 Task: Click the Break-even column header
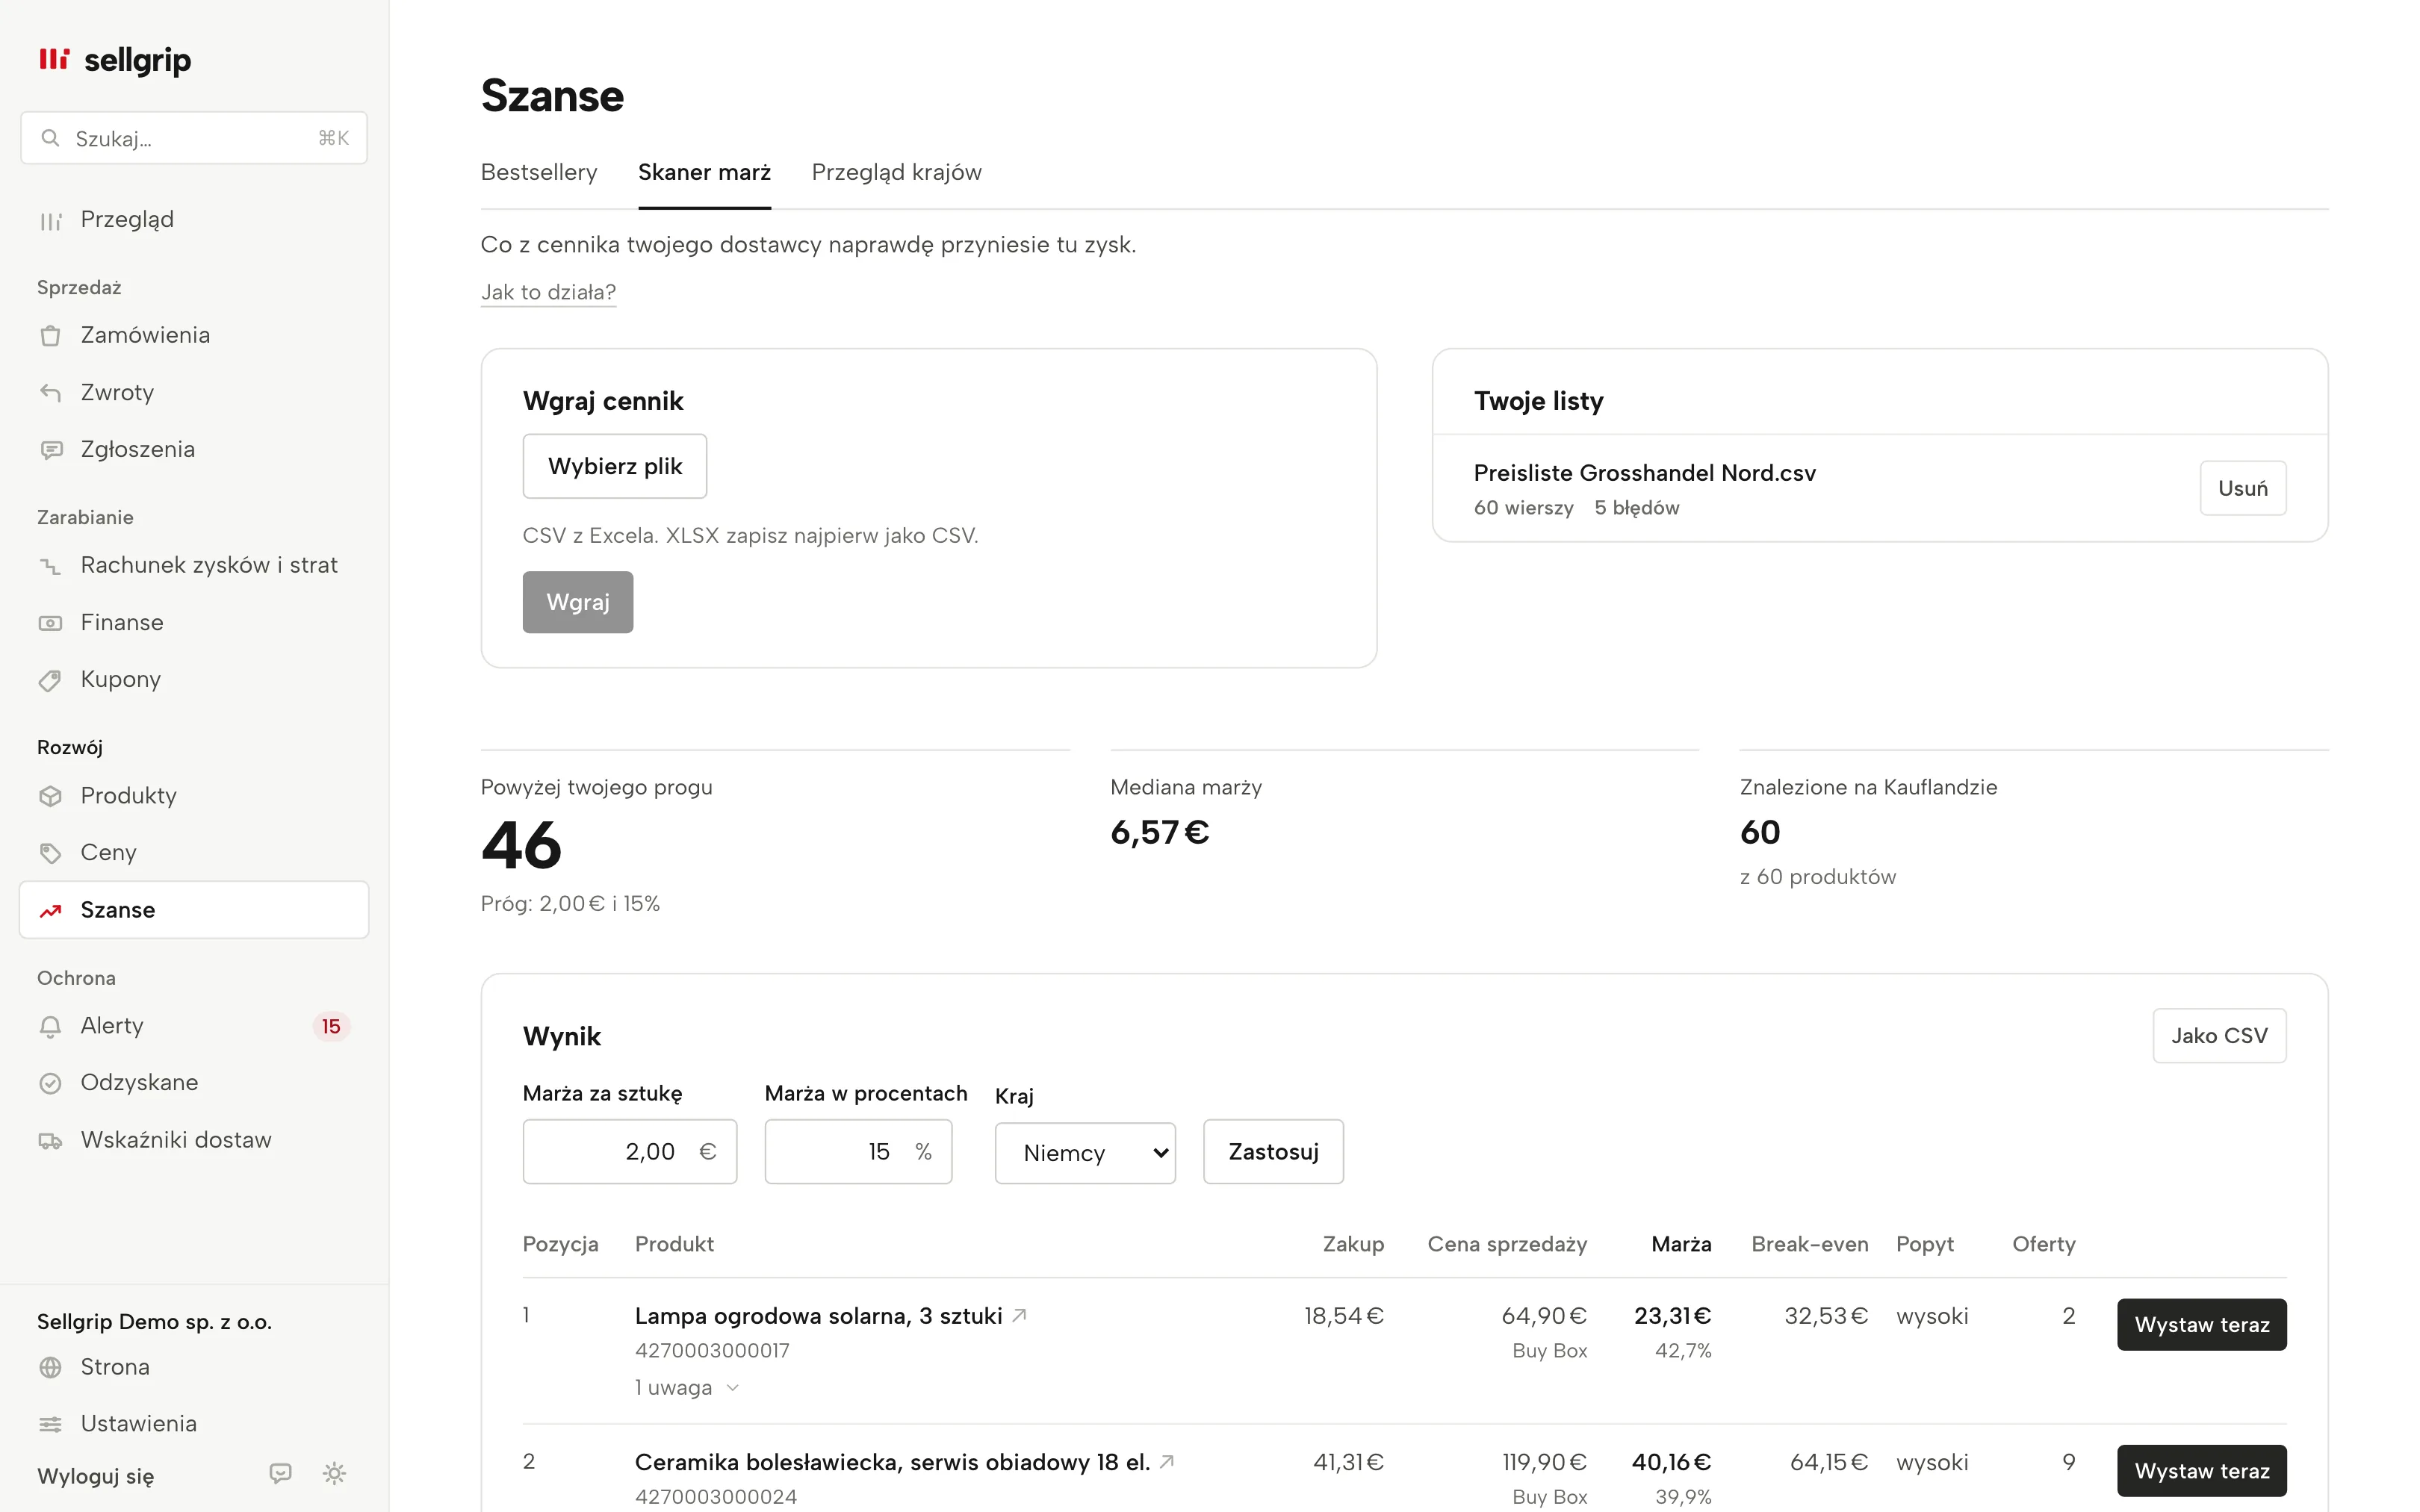pos(1809,1243)
